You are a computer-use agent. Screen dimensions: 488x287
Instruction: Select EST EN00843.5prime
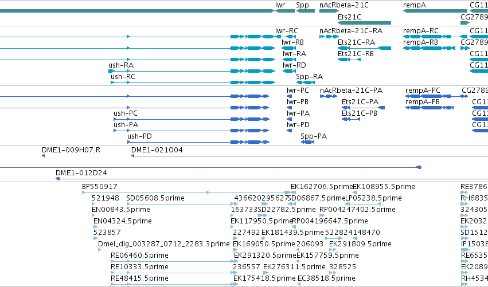(121, 210)
